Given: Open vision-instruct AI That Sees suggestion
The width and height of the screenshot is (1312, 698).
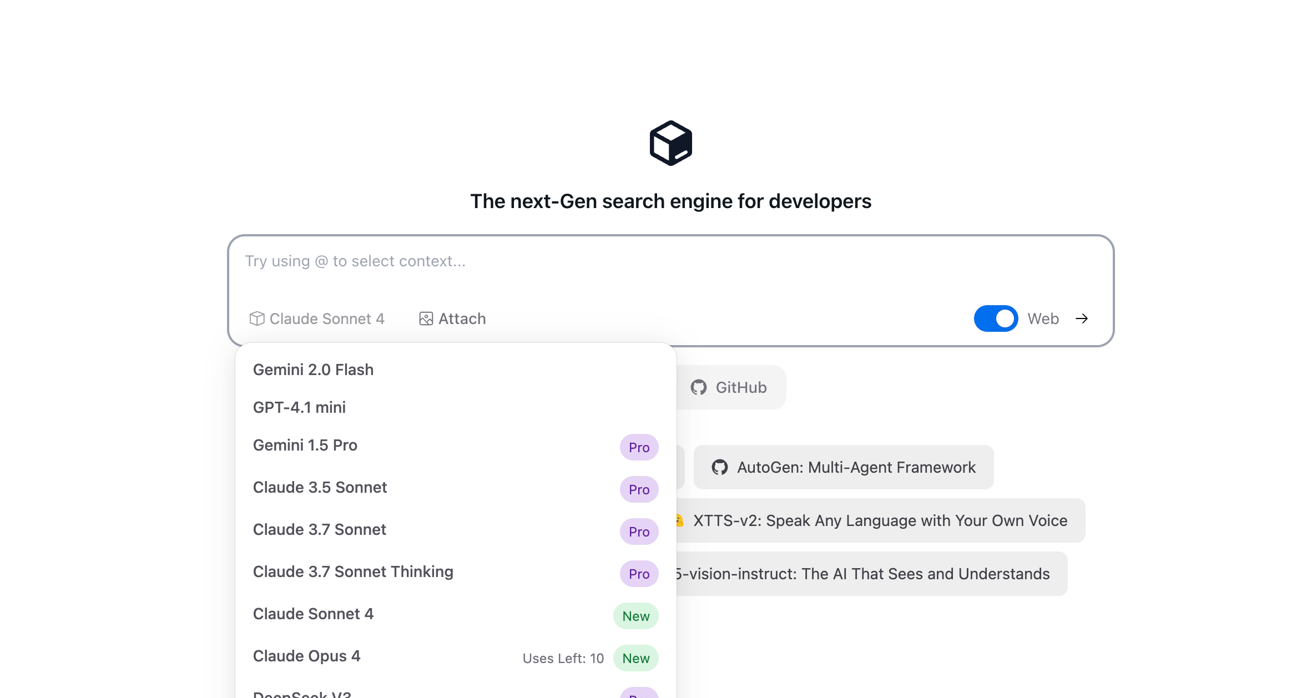Looking at the screenshot, I should point(871,574).
